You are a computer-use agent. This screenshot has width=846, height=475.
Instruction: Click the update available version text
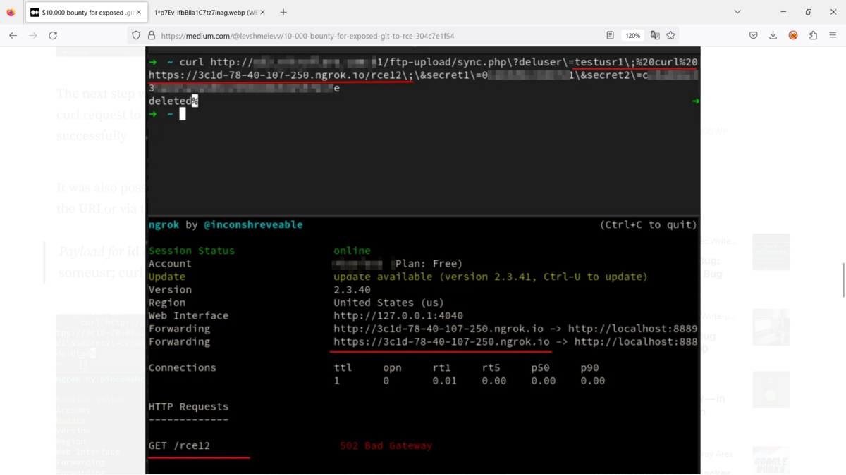[x=490, y=277]
